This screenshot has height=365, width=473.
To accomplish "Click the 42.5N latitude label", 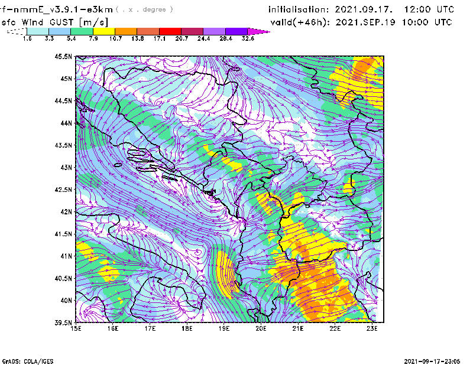I will (63, 190).
